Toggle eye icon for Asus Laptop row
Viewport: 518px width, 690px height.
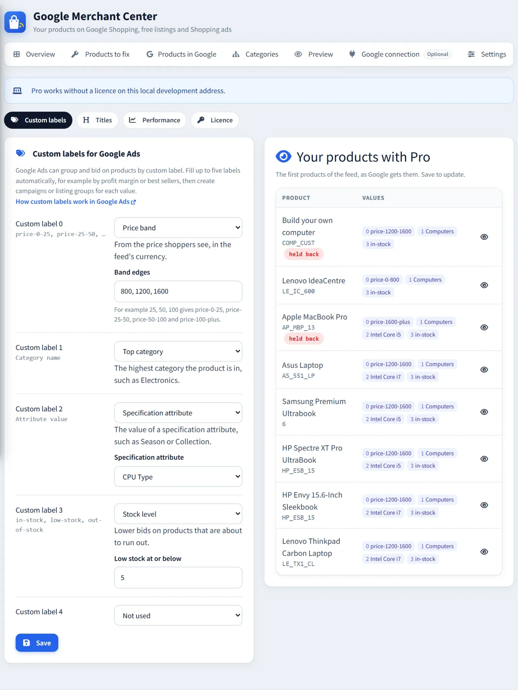point(484,370)
